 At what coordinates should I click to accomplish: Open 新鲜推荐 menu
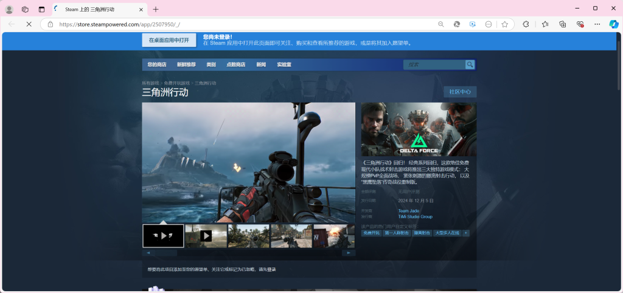[186, 64]
